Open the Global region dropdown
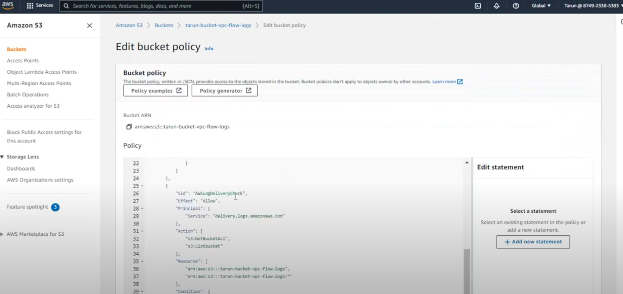 tap(541, 6)
